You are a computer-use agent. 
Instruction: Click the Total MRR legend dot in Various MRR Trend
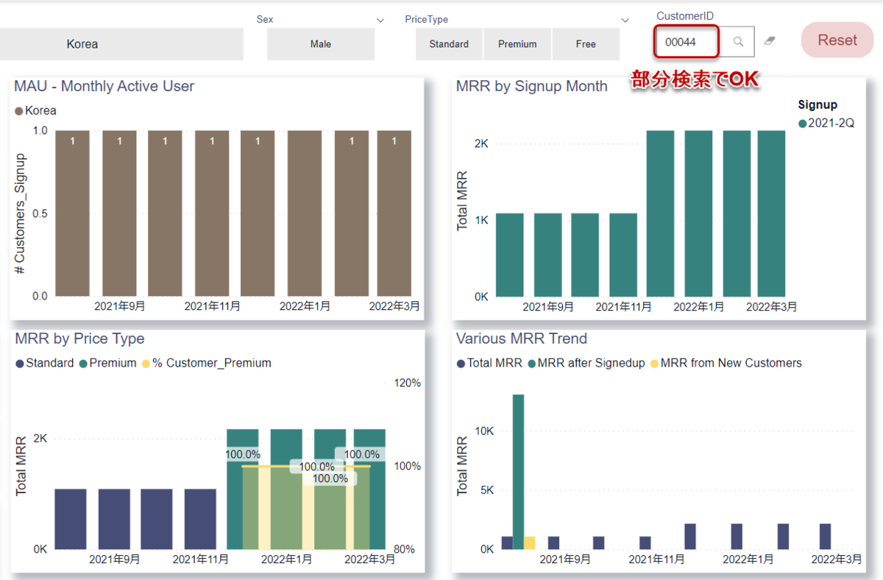pyautogui.click(x=461, y=364)
